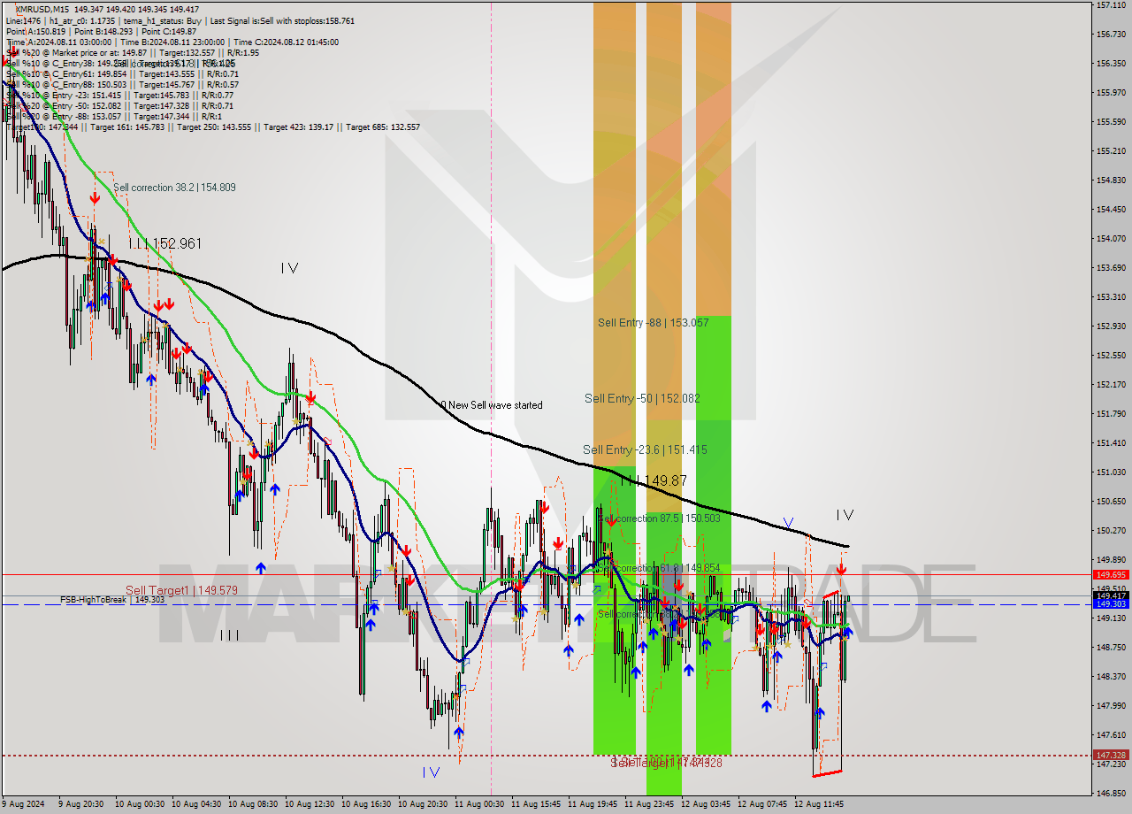
Task: Click the '9 Aug 20:30' time axis label
Action: [83, 805]
